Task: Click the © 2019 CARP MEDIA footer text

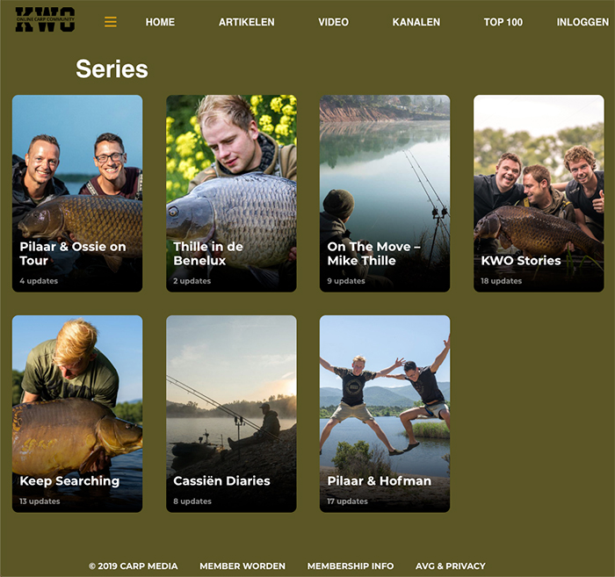Action: [134, 566]
